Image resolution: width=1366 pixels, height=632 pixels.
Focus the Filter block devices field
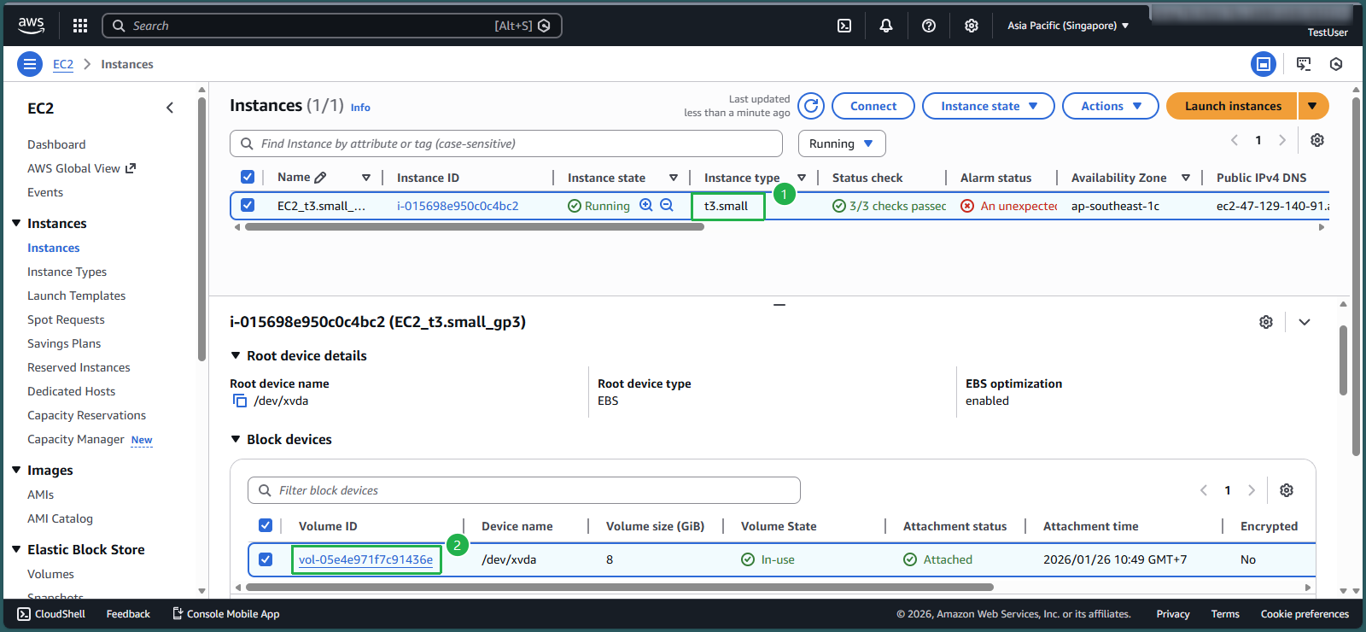tap(524, 490)
